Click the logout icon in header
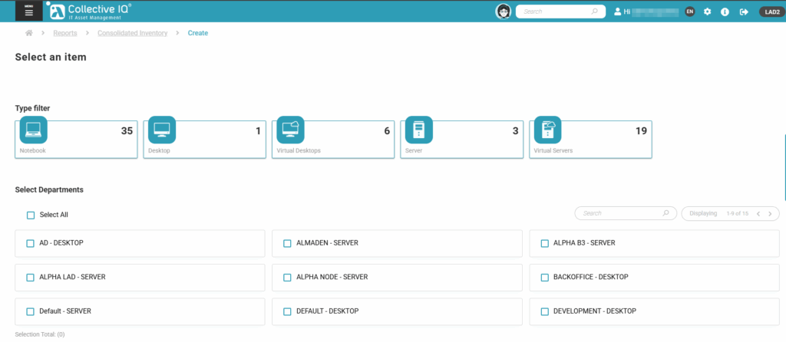Screen dimensions: 786x342 (743, 12)
